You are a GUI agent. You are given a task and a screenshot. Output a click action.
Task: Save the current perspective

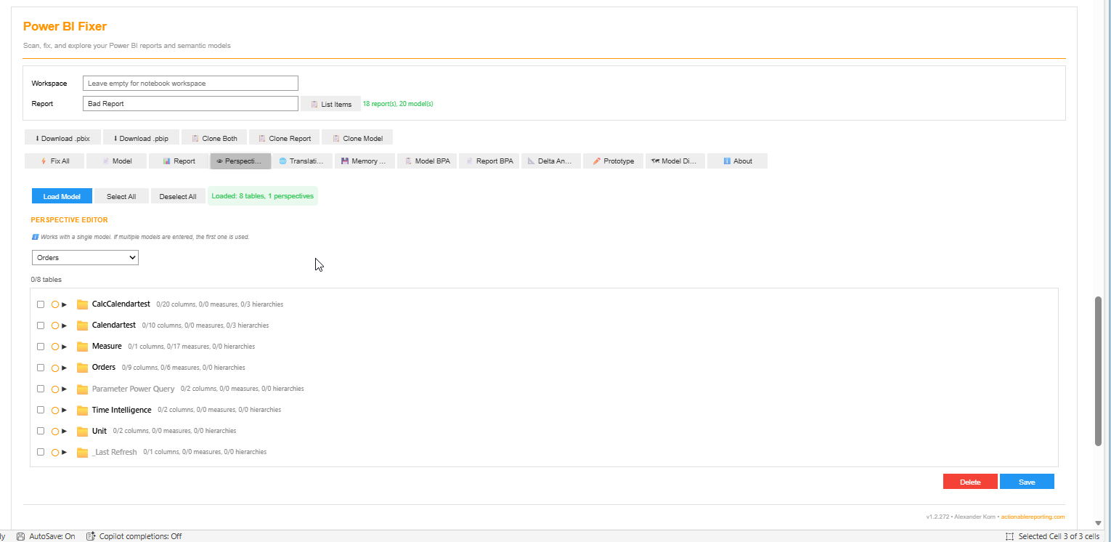pos(1026,481)
